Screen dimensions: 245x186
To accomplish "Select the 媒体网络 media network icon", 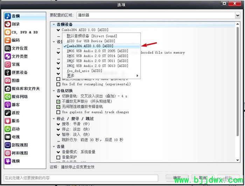I will pyautogui.click(x=8, y=97).
